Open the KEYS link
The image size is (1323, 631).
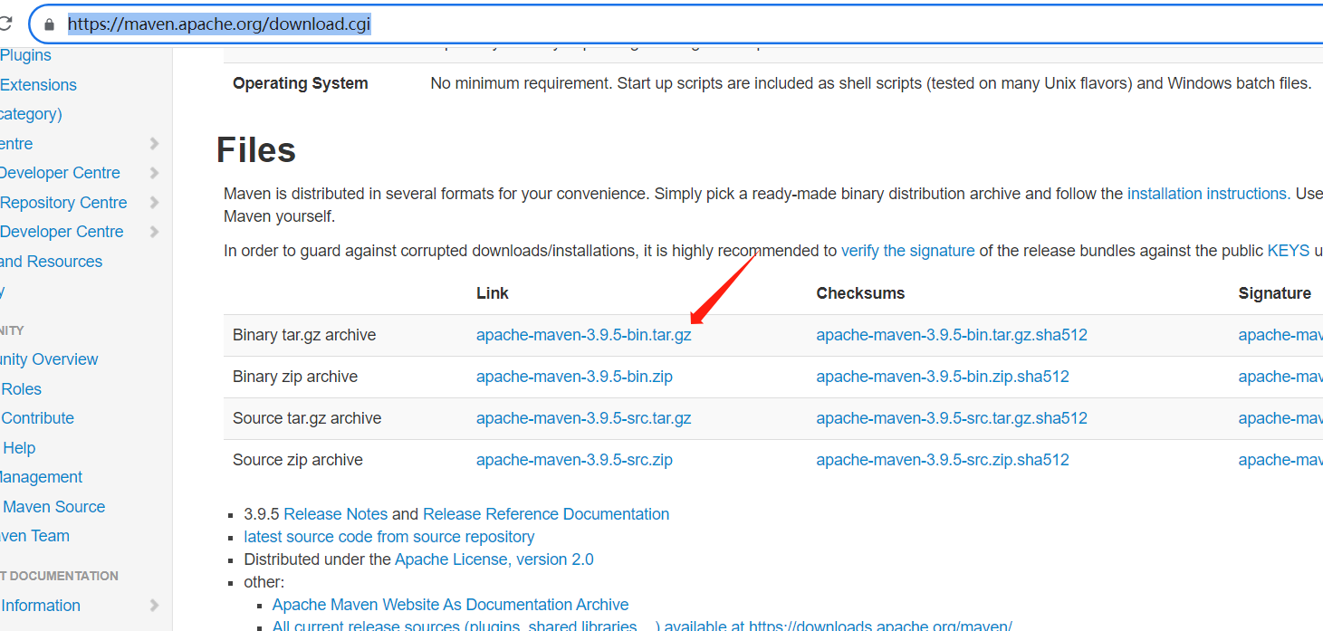[x=1288, y=250]
